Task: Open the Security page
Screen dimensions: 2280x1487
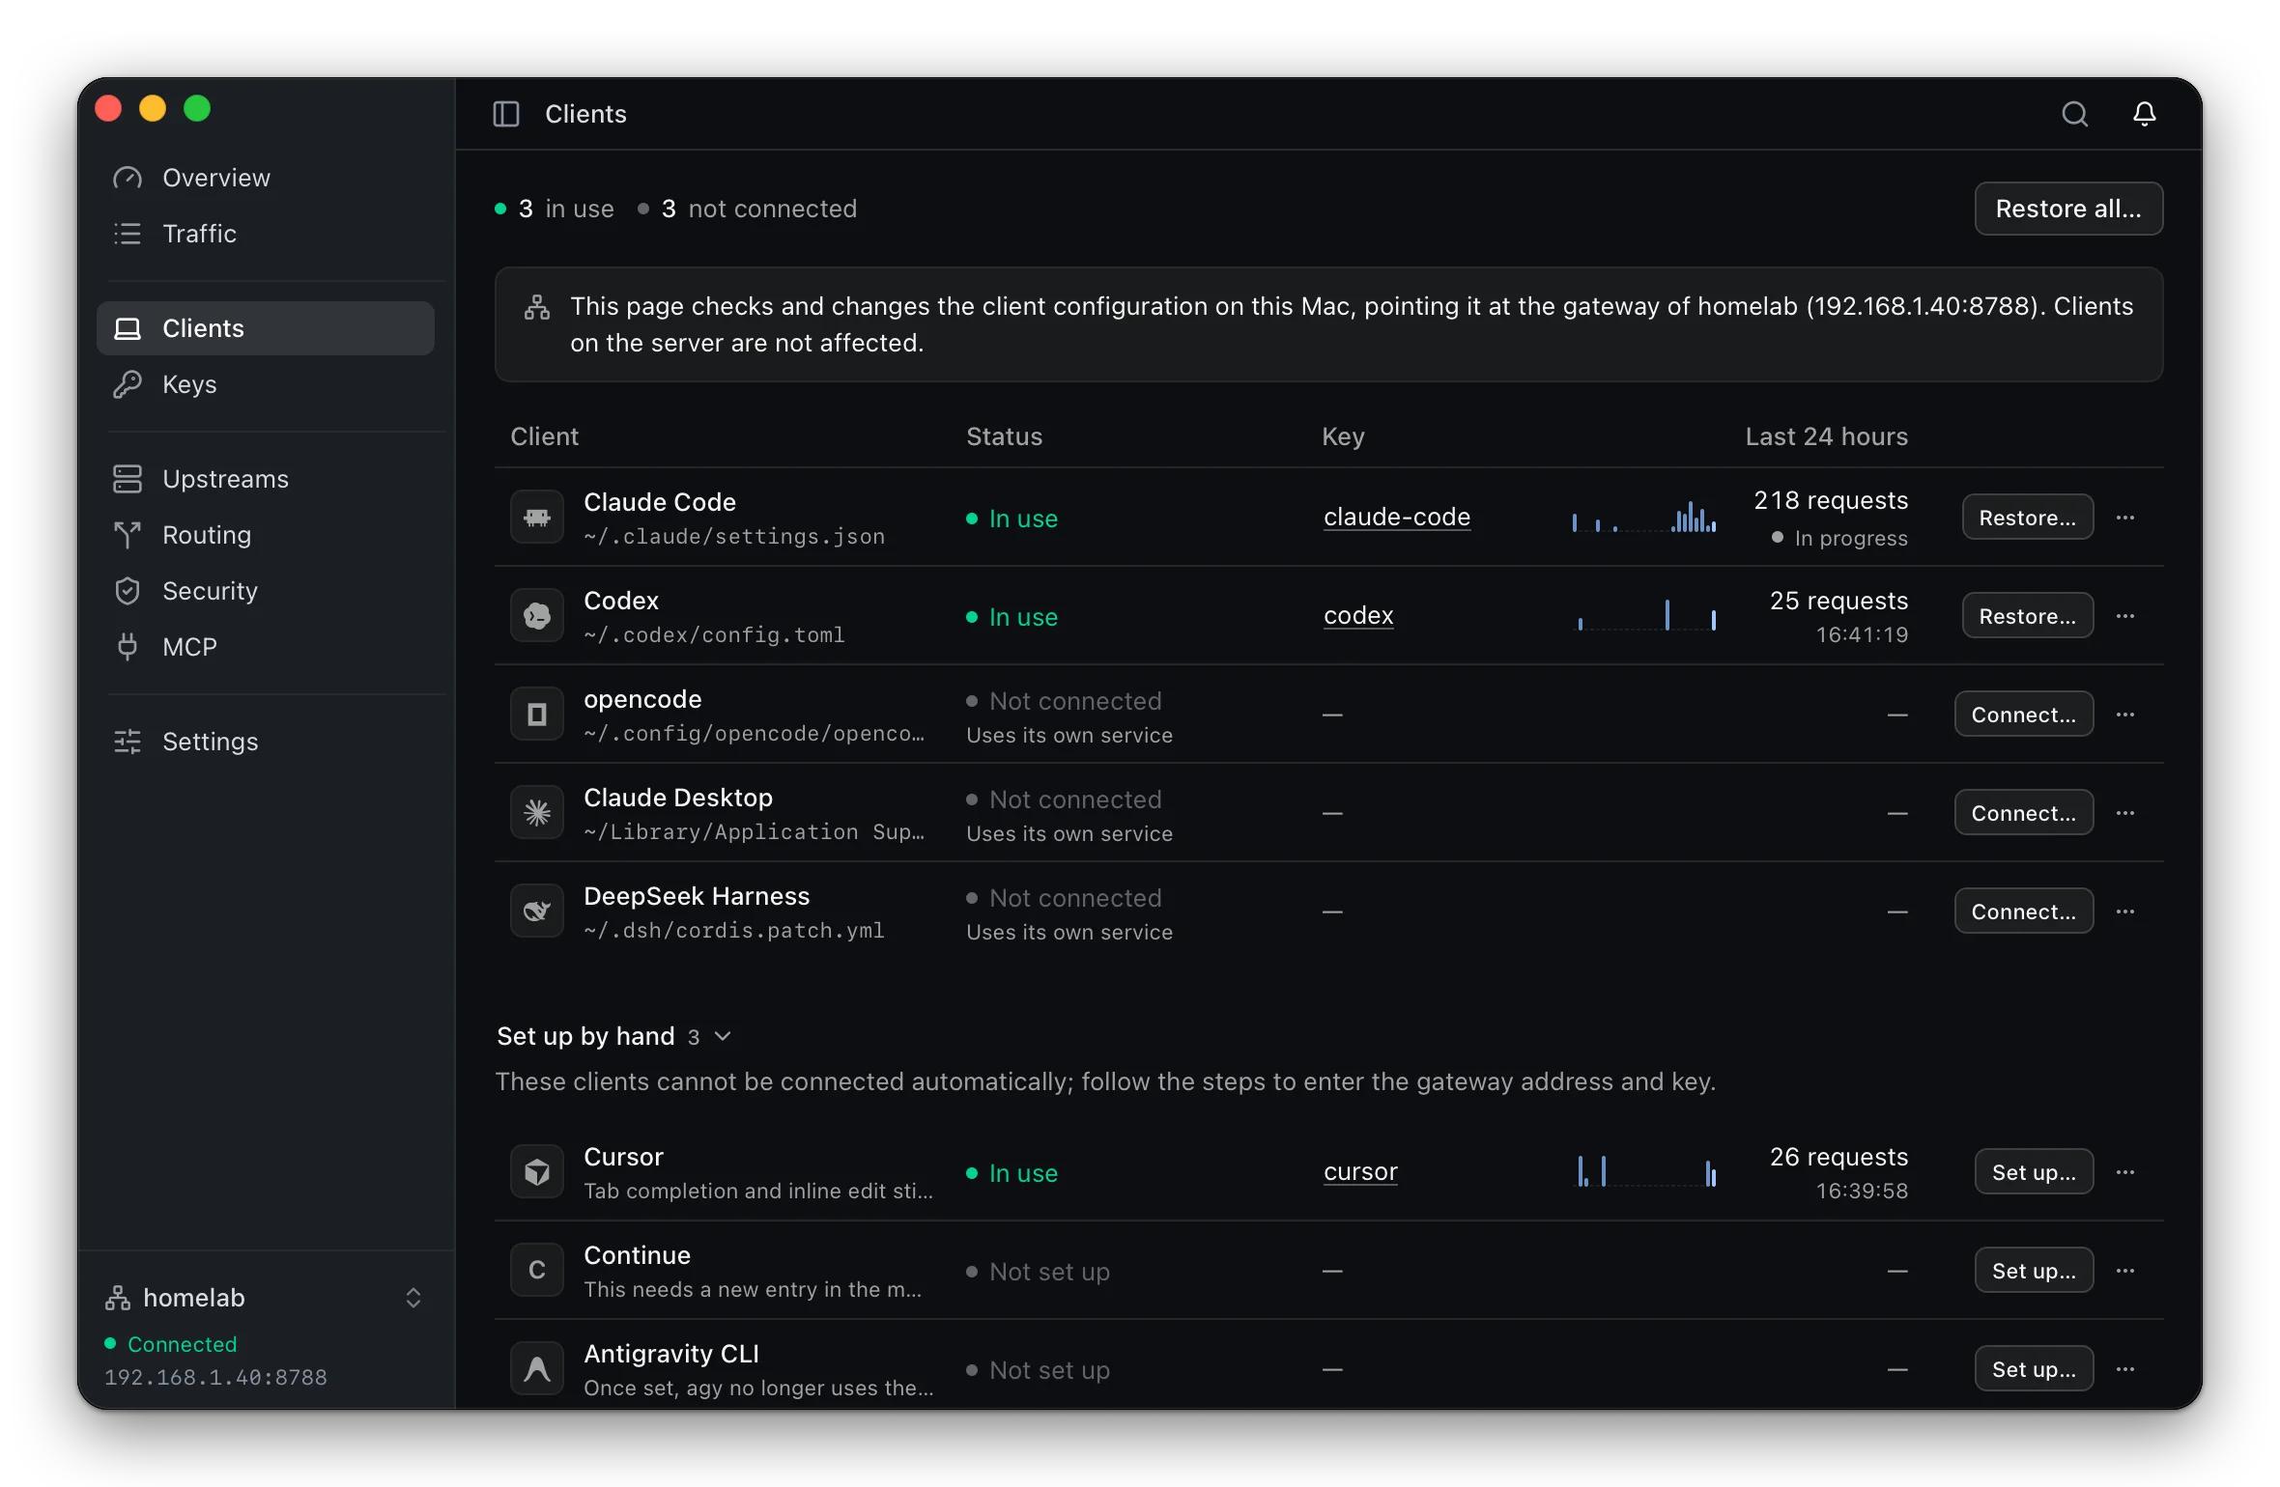Action: (x=266, y=591)
